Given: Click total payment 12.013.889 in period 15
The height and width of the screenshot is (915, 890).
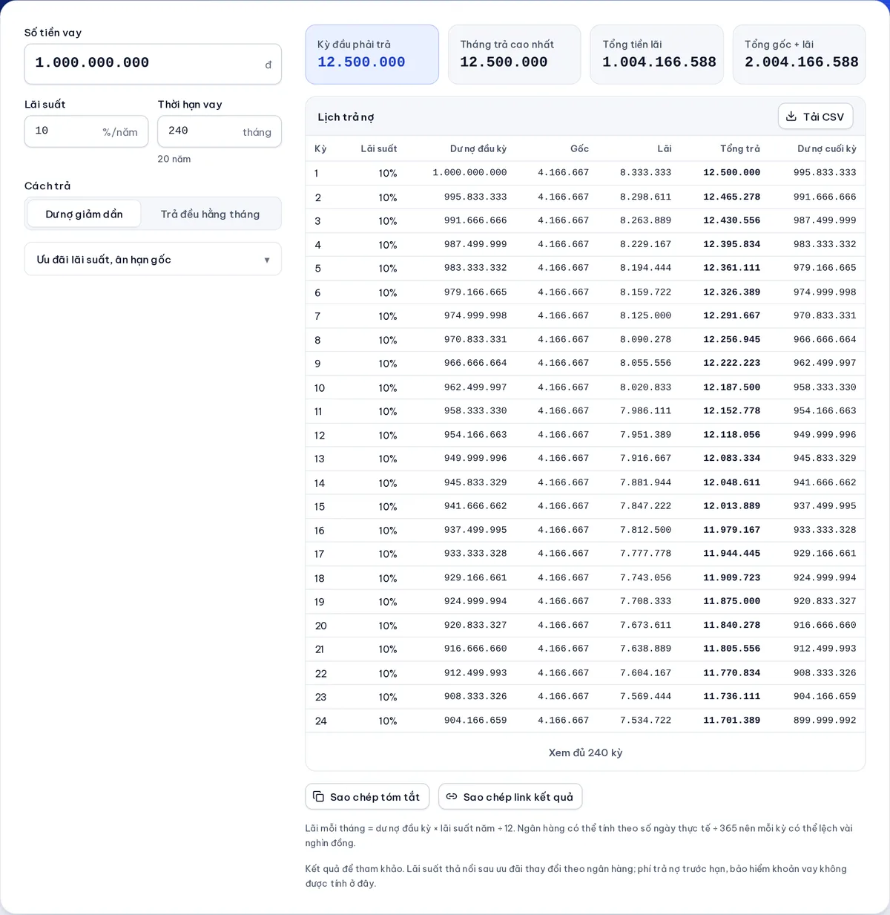Looking at the screenshot, I should coord(731,506).
